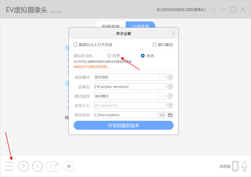251x177 pixels.
Task: Click the V1.1.4 version label
Action: (x=56, y=12)
